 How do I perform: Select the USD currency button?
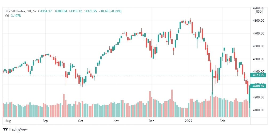click(259, 12)
